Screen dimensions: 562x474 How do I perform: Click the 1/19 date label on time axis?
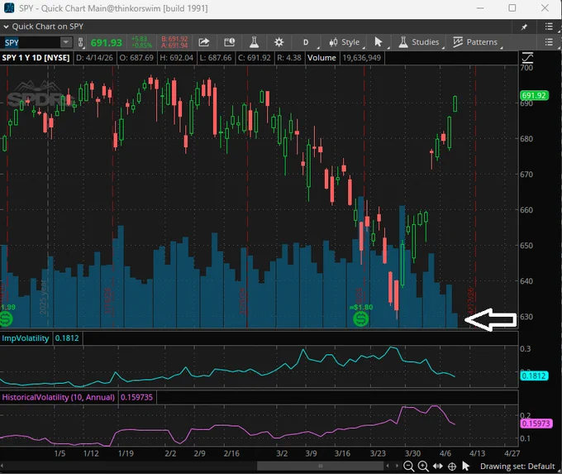126,453
